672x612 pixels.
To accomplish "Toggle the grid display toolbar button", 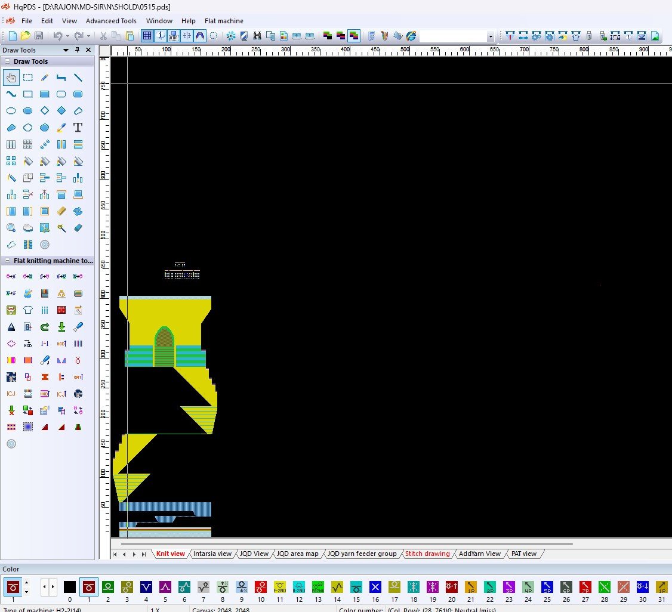I will pos(147,36).
